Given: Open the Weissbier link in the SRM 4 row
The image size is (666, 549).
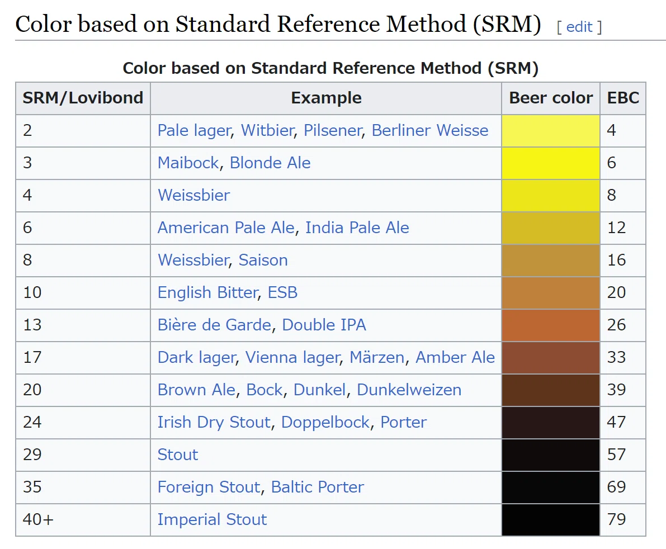Looking at the screenshot, I should click(193, 195).
